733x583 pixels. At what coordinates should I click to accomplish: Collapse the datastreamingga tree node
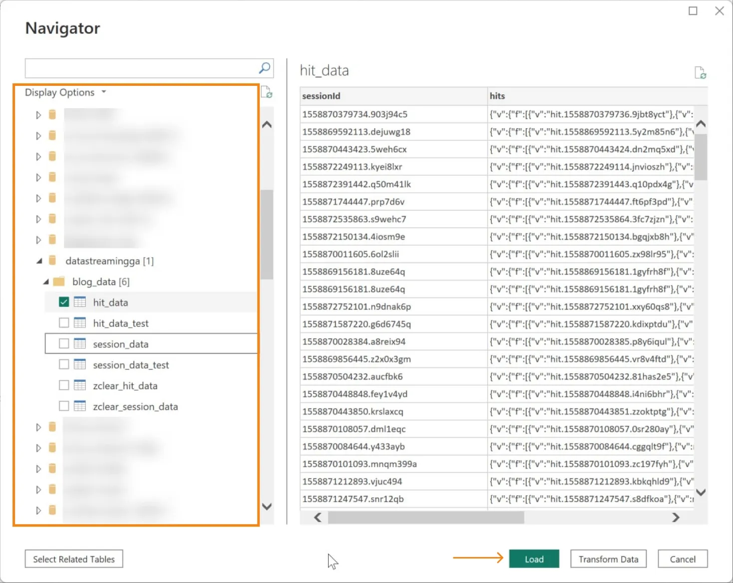(x=39, y=261)
